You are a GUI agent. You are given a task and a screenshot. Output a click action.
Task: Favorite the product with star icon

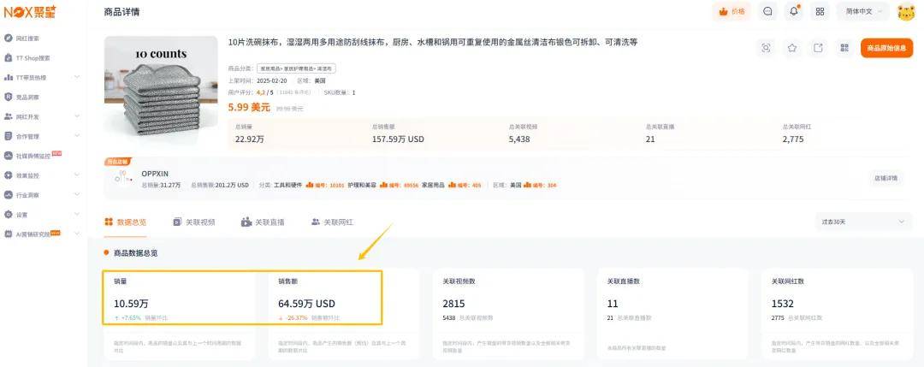click(x=792, y=48)
